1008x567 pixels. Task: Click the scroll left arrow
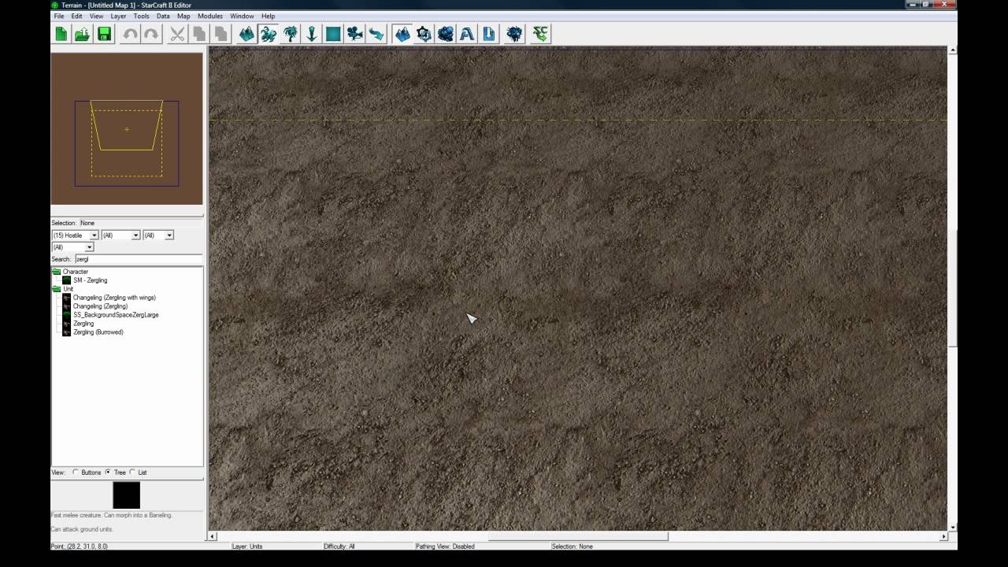pyautogui.click(x=212, y=537)
